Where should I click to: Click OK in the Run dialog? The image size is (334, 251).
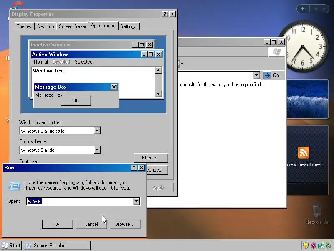point(58,224)
